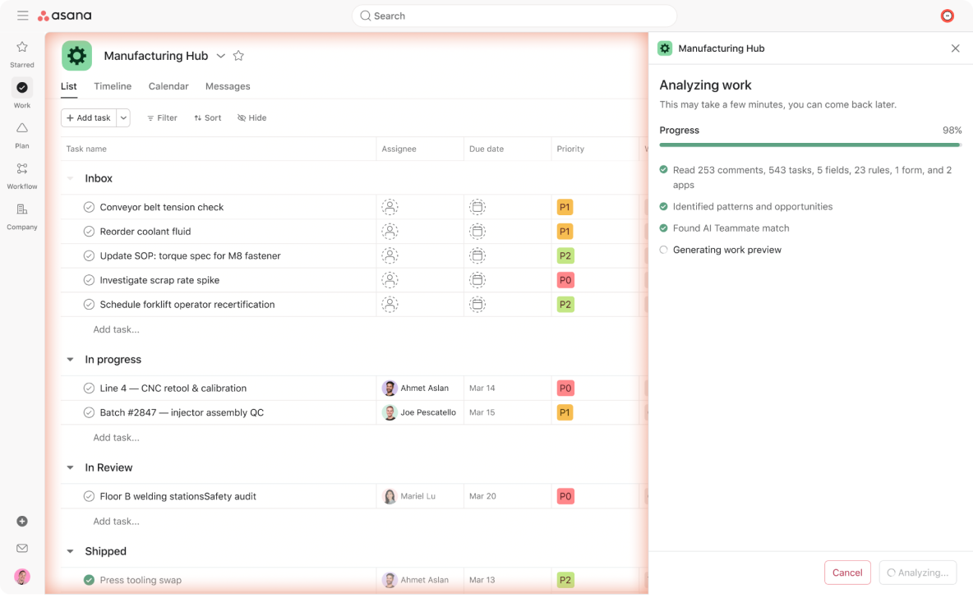Open Work in the sidebar
The height and width of the screenshot is (598, 973).
(21, 94)
